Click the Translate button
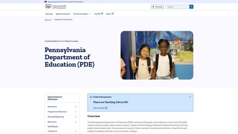Viewport: 238px width, 134px height. (x=157, y=7)
